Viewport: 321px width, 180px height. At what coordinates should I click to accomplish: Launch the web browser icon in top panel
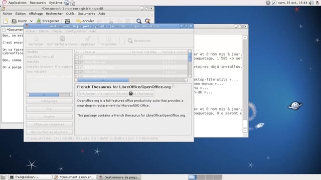tap(67, 3)
